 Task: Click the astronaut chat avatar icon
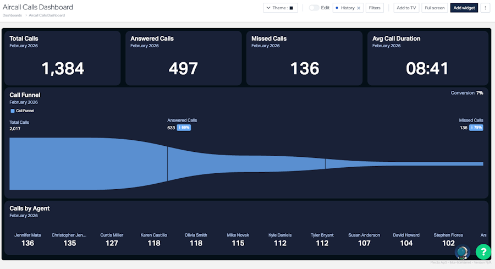463,252
